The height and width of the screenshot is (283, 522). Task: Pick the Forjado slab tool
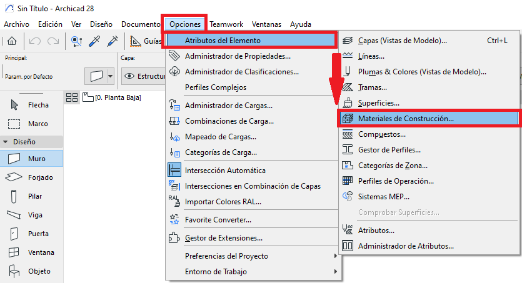[x=31, y=177]
